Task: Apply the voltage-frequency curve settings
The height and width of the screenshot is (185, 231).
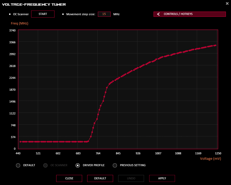Action: pyautogui.click(x=162, y=178)
